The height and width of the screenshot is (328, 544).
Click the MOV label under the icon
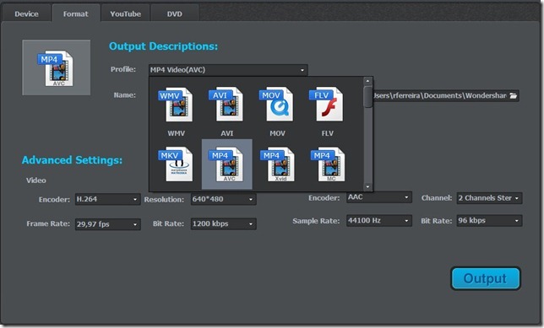coord(278,133)
